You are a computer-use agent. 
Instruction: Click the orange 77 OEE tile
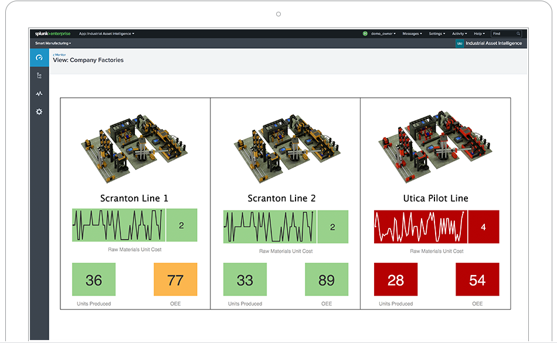pos(175,280)
